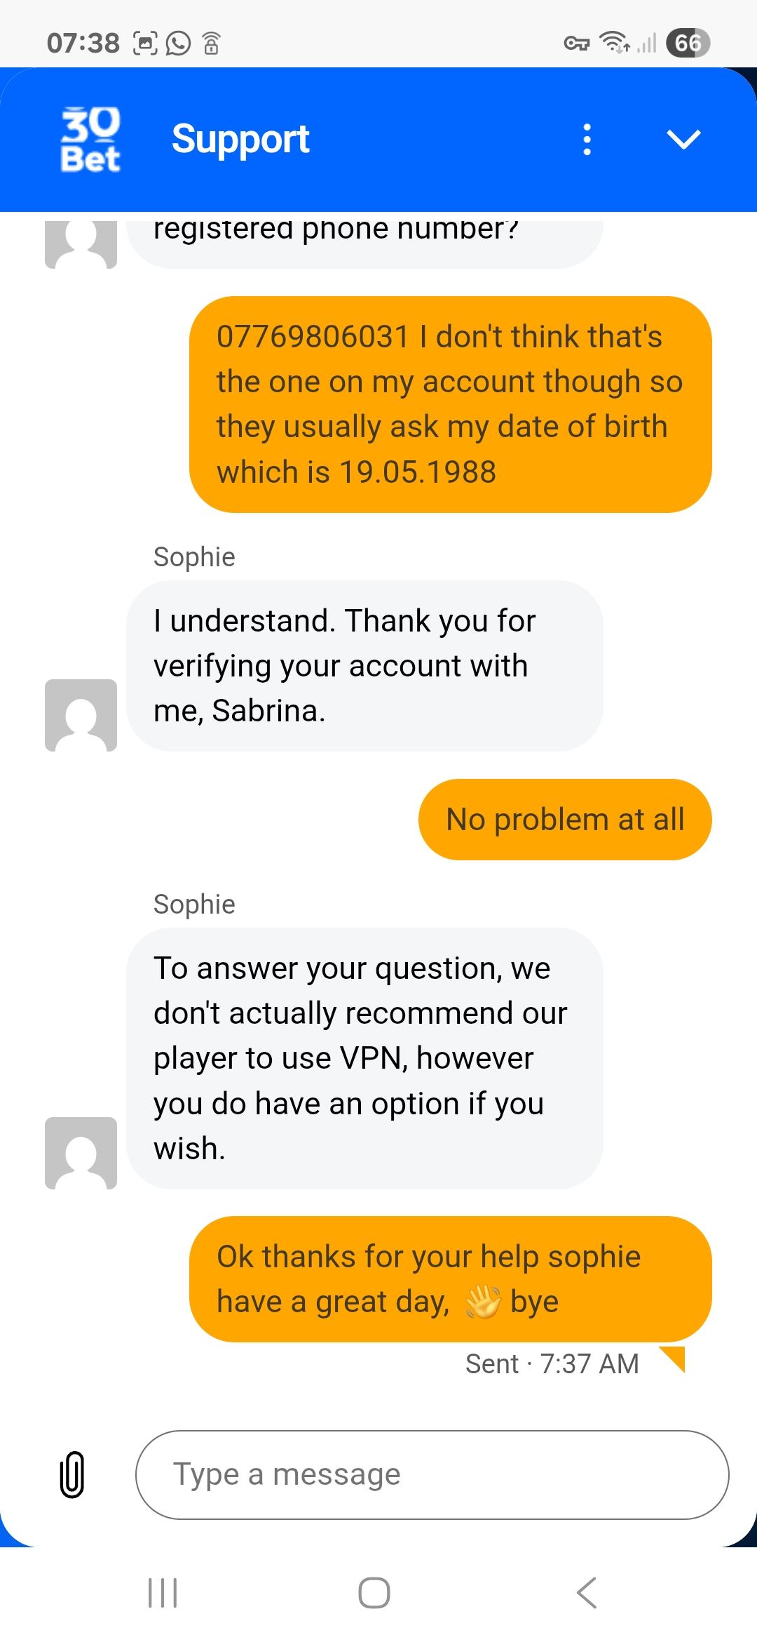Tap the Wi-Fi signal status icon
757x1642 pixels.
[x=615, y=43]
